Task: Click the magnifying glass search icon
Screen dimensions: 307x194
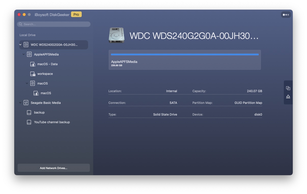Action: (21, 24)
